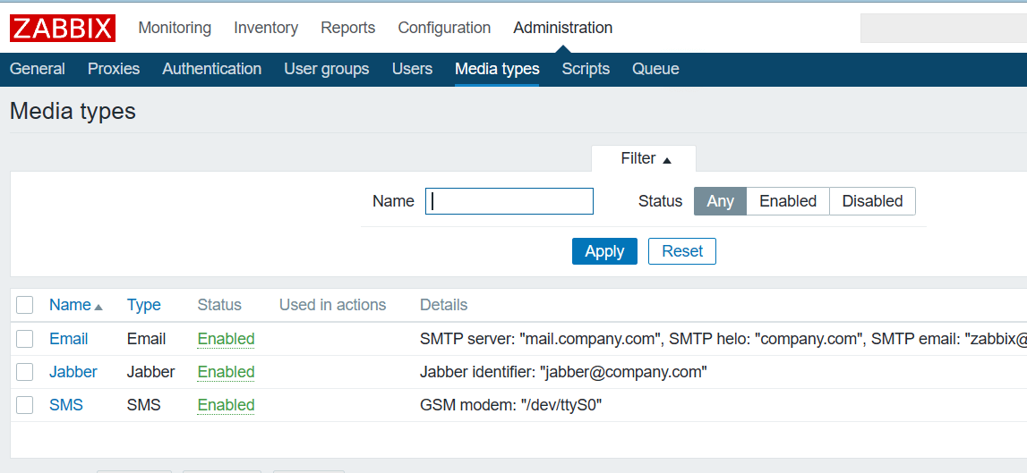Screen dimensions: 1027x473
Task: Go to the Proxies submenu
Action: point(114,69)
